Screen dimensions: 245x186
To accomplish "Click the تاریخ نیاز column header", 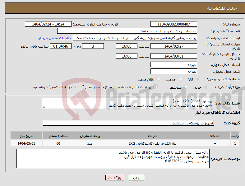I will [26, 136].
